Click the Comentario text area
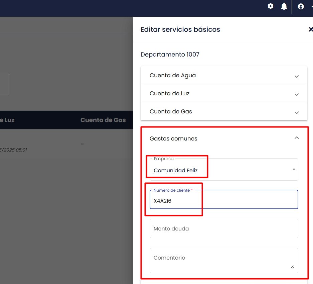This screenshot has height=284, width=313. (x=224, y=261)
